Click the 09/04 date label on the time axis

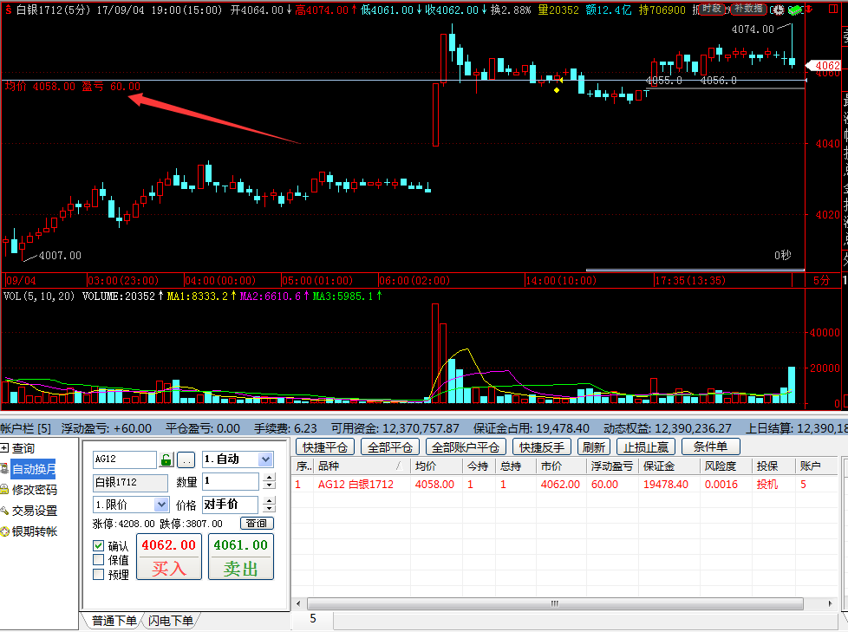(x=21, y=281)
